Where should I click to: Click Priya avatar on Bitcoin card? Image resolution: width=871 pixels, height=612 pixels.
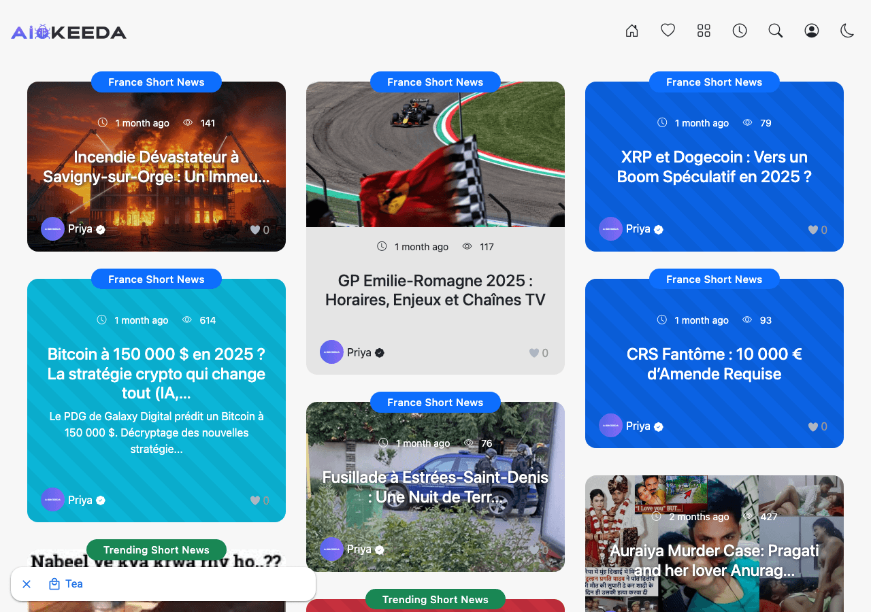[52, 500]
